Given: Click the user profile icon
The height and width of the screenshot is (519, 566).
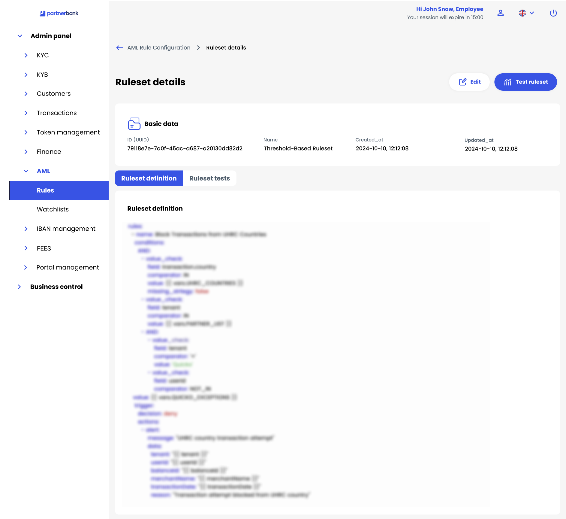Looking at the screenshot, I should (x=500, y=13).
